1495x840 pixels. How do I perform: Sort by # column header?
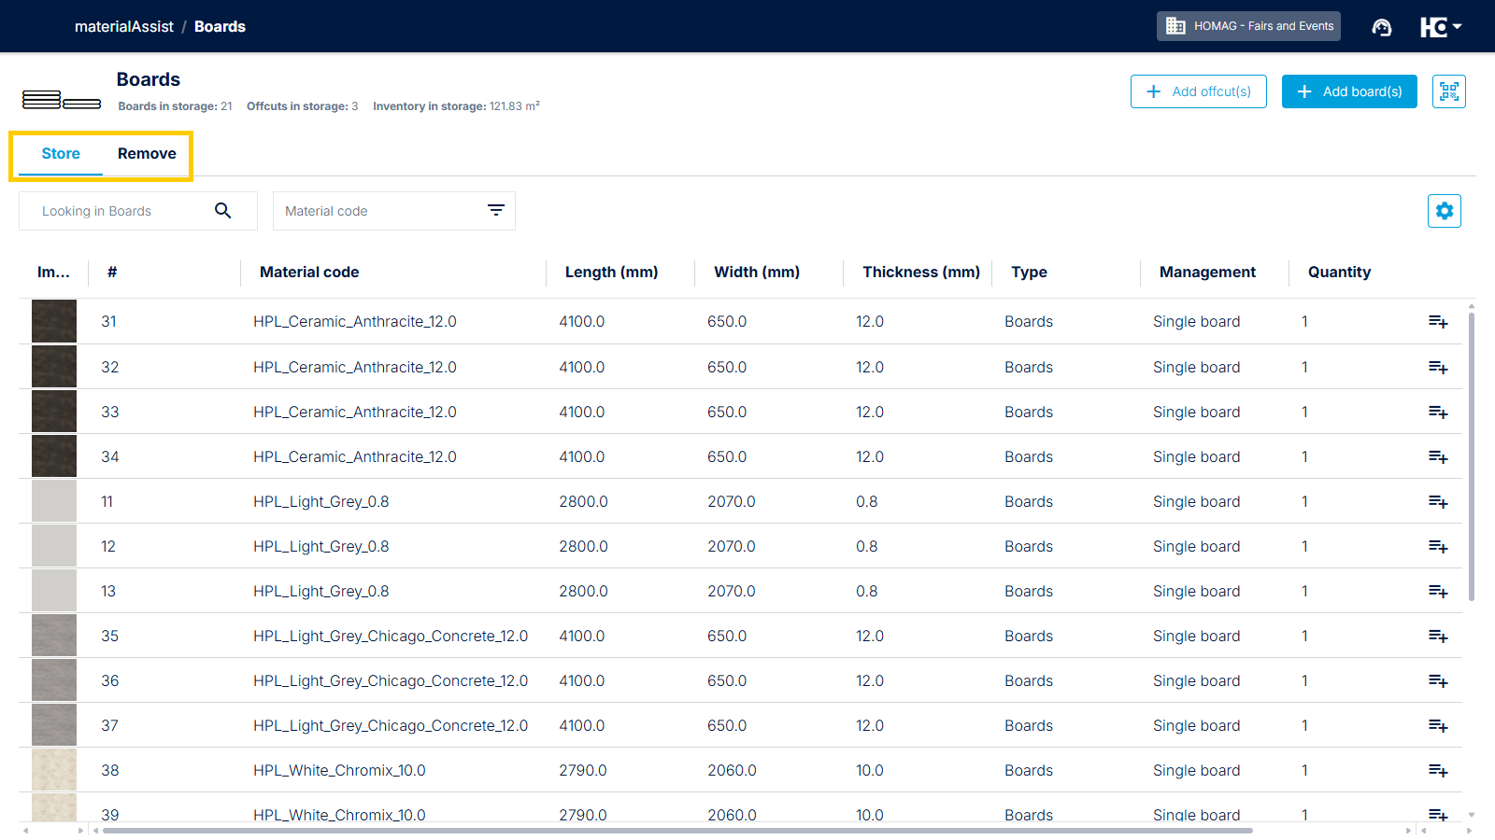pos(112,273)
